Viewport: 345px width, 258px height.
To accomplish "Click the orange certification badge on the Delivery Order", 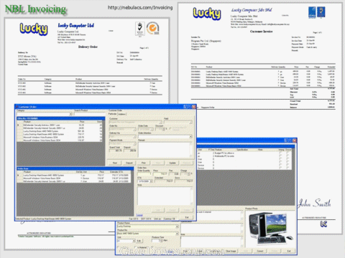I will [x=152, y=29].
